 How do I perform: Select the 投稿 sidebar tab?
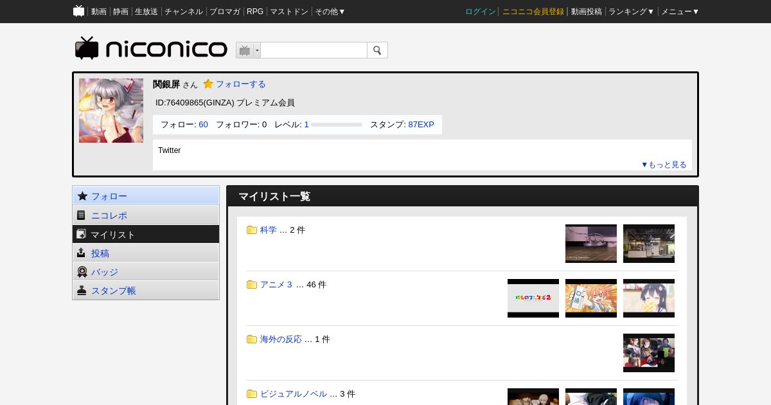pyautogui.click(x=146, y=253)
